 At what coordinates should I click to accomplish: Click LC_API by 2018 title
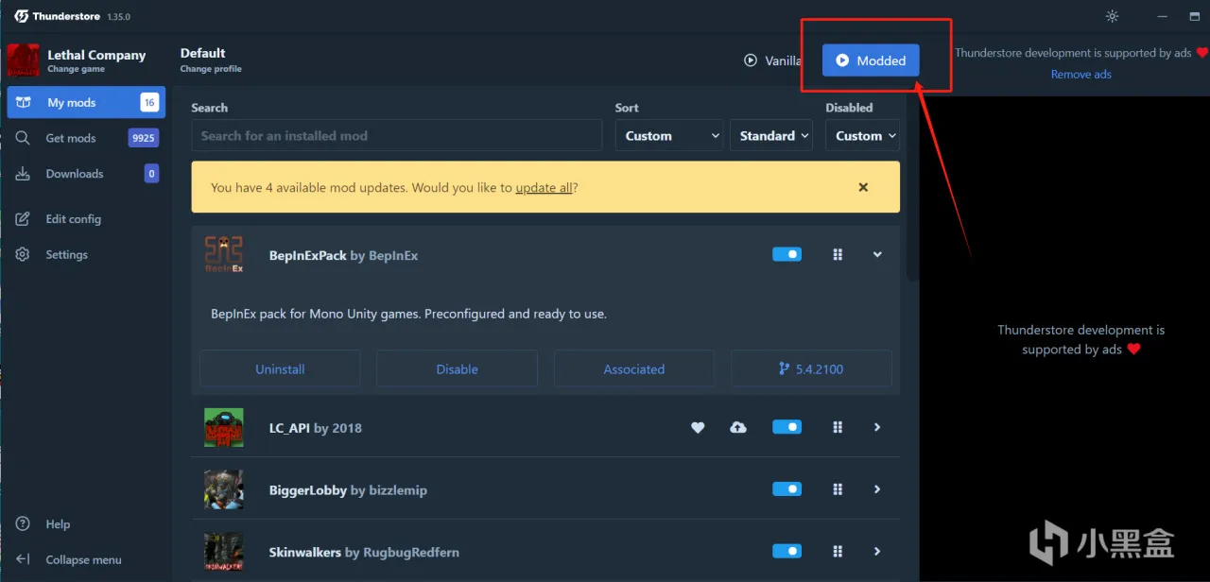[x=316, y=428]
